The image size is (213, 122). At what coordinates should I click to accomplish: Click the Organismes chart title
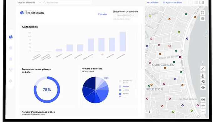[x=30, y=27]
